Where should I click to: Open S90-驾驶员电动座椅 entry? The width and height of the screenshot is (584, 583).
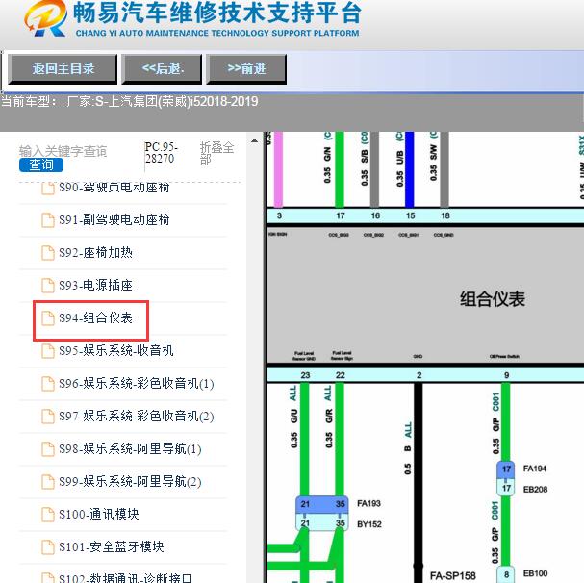click(x=114, y=187)
